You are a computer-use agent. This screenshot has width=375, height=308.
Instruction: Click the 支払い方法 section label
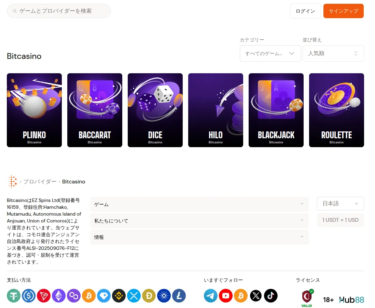(x=19, y=280)
